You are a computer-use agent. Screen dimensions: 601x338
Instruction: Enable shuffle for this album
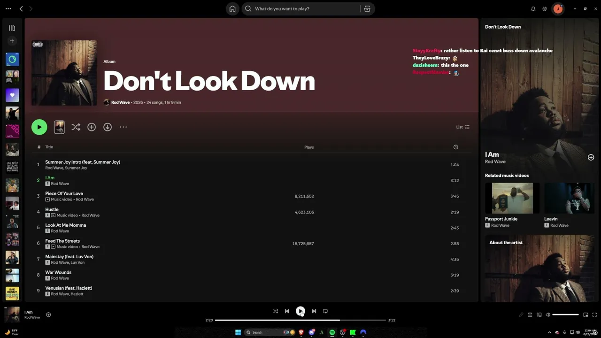coord(76,127)
